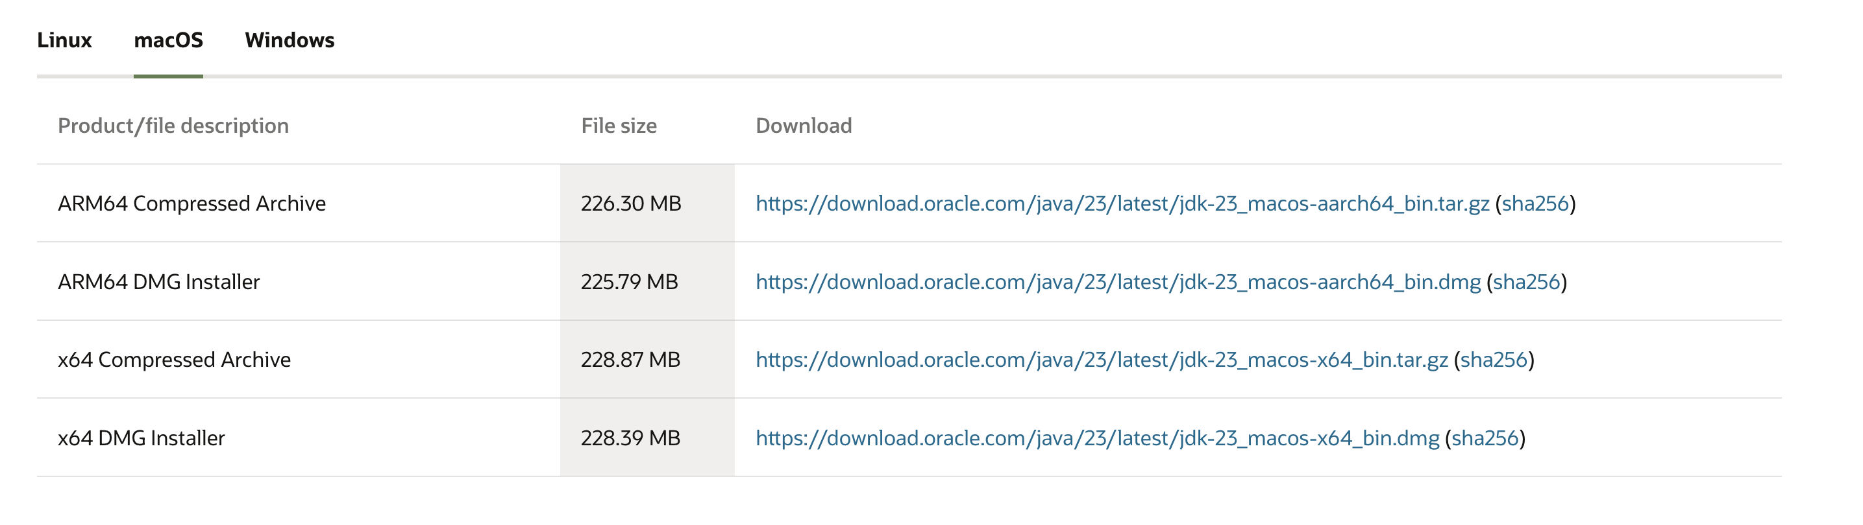
Task: Switch to the Linux tab
Action: 64,40
